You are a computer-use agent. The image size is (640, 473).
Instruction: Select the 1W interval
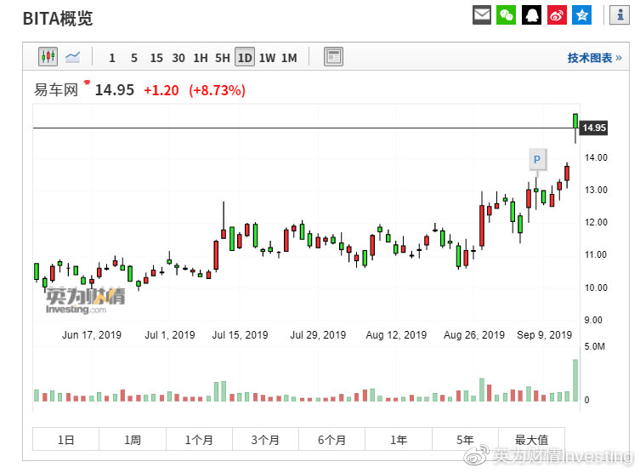[267, 58]
